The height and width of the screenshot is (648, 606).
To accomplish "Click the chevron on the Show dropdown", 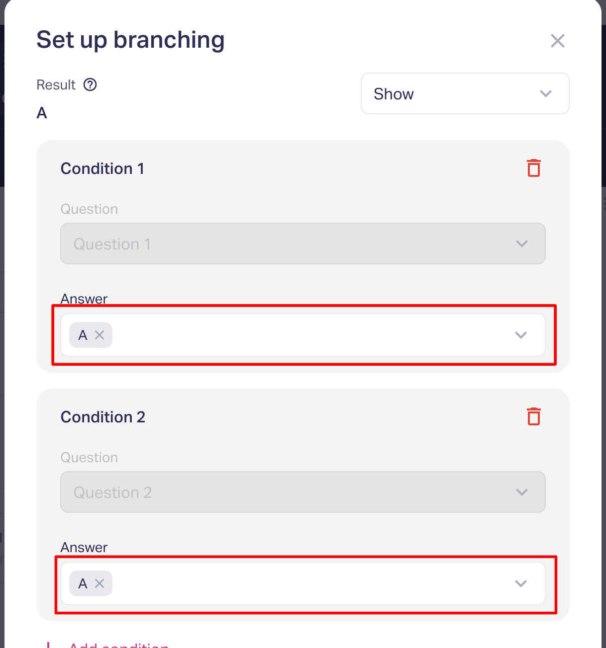I will click(546, 94).
